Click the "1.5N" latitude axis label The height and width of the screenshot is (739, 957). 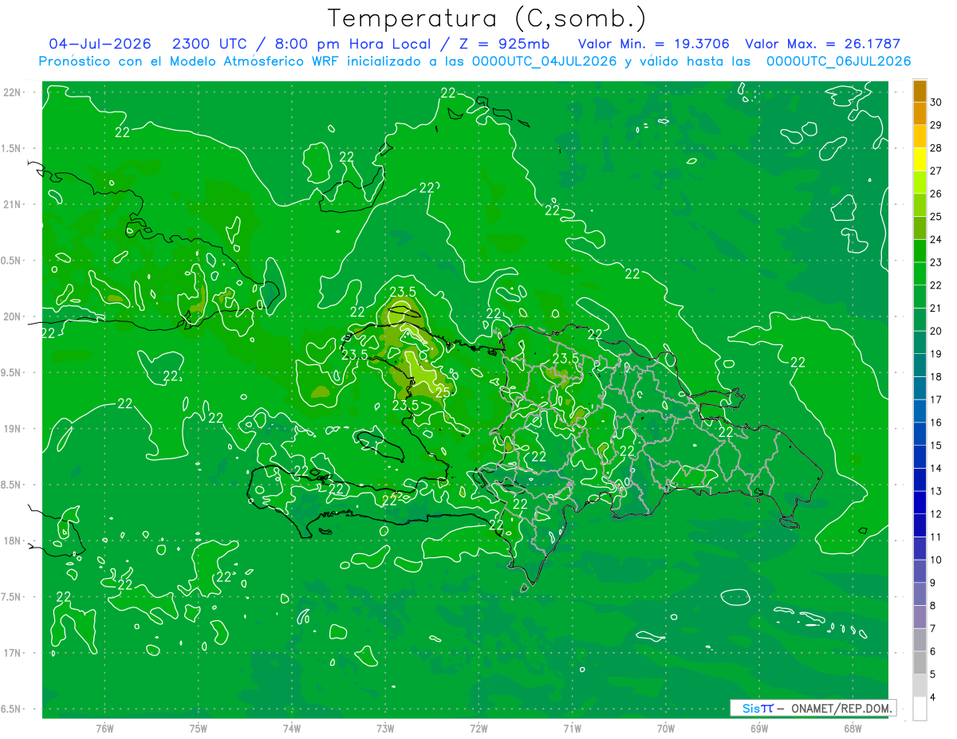tap(12, 148)
